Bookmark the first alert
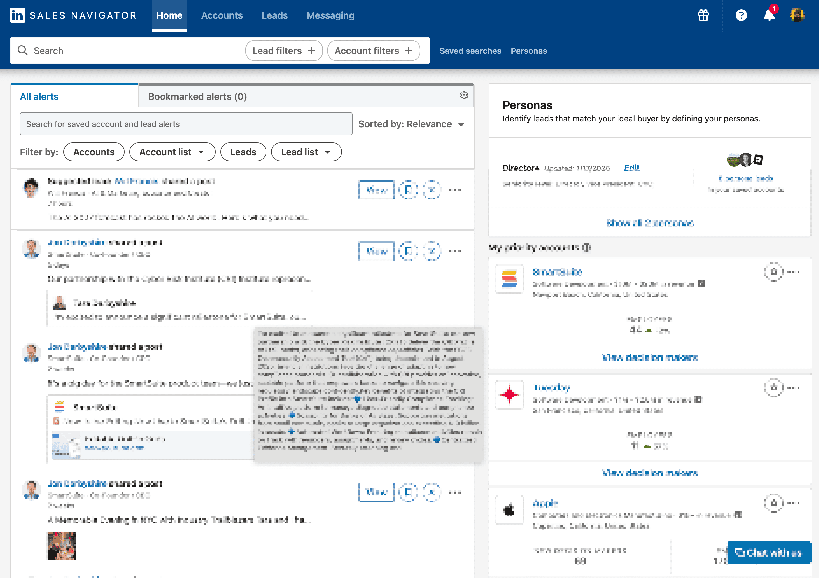 coord(408,190)
